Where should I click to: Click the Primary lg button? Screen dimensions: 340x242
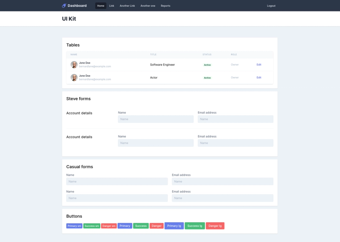(174, 226)
